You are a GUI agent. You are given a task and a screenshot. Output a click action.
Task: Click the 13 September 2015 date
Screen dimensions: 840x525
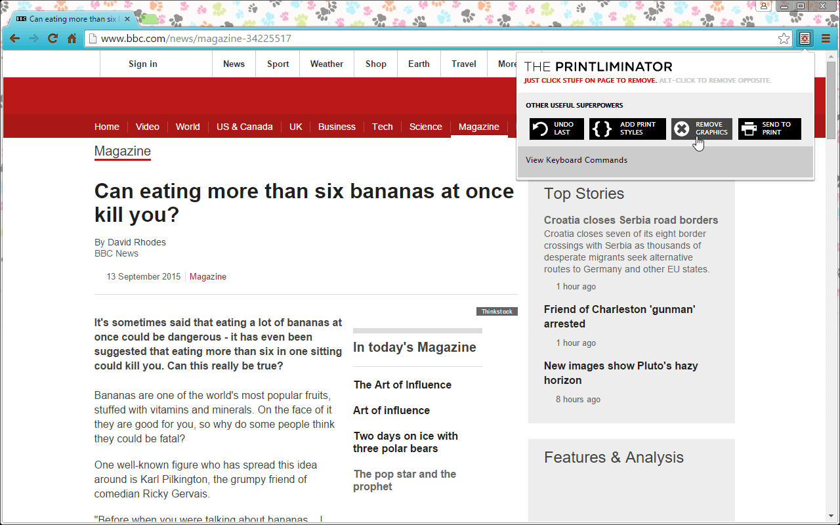(144, 277)
